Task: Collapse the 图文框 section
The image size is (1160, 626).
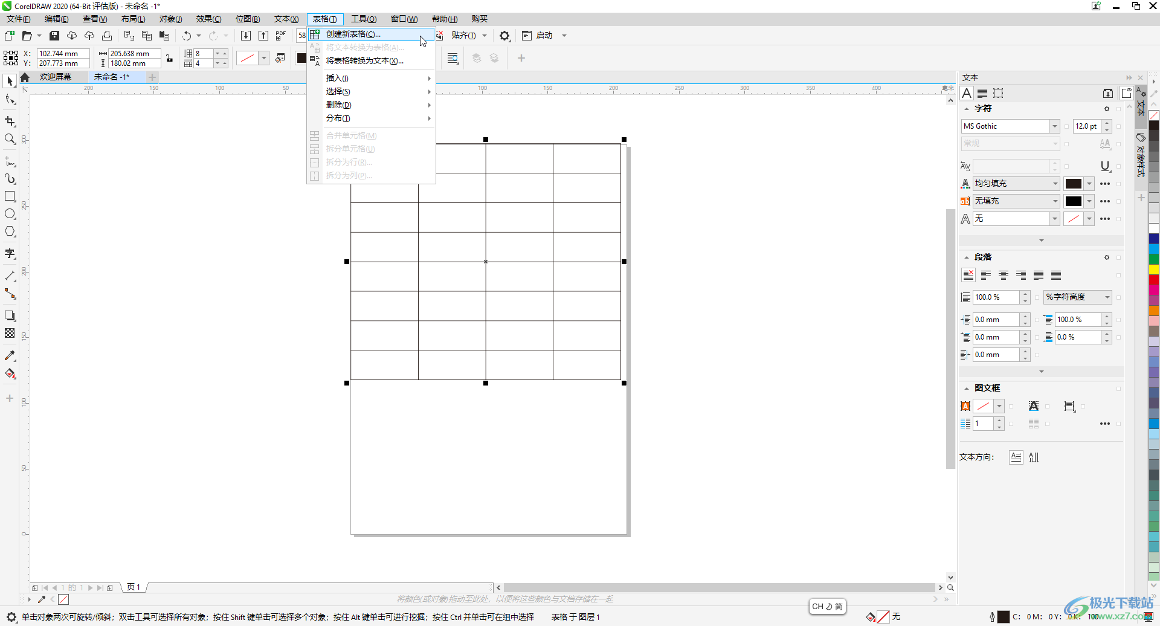Action: pos(967,389)
